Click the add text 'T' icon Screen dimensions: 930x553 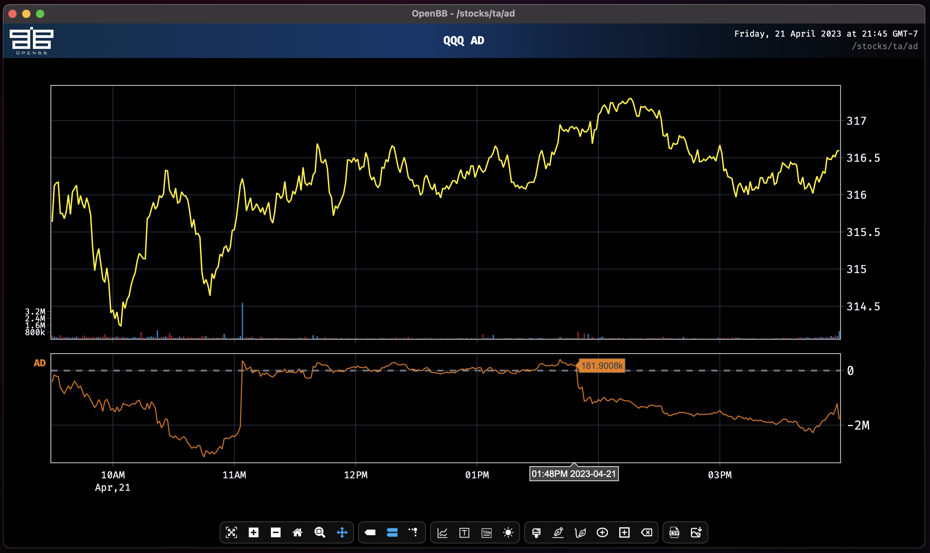pos(464,533)
